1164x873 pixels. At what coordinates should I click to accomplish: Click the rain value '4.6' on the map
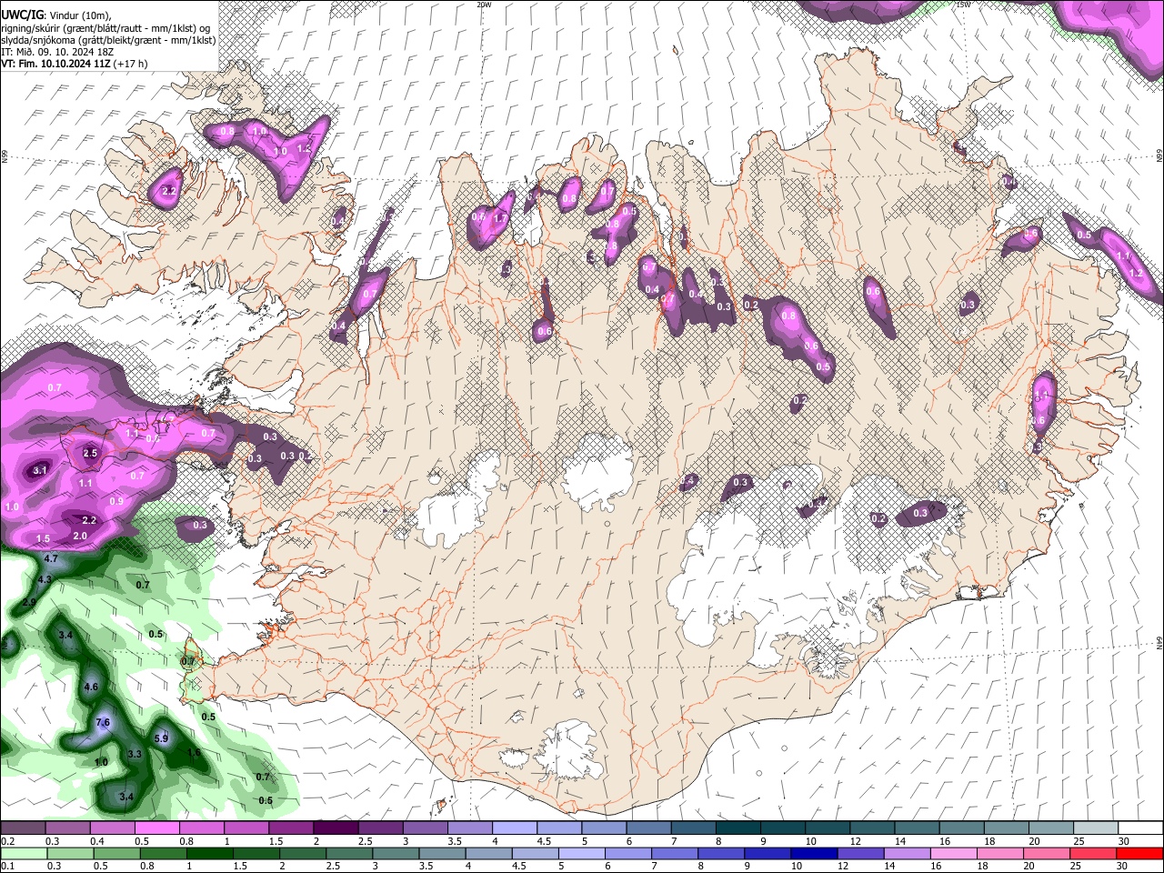[91, 687]
